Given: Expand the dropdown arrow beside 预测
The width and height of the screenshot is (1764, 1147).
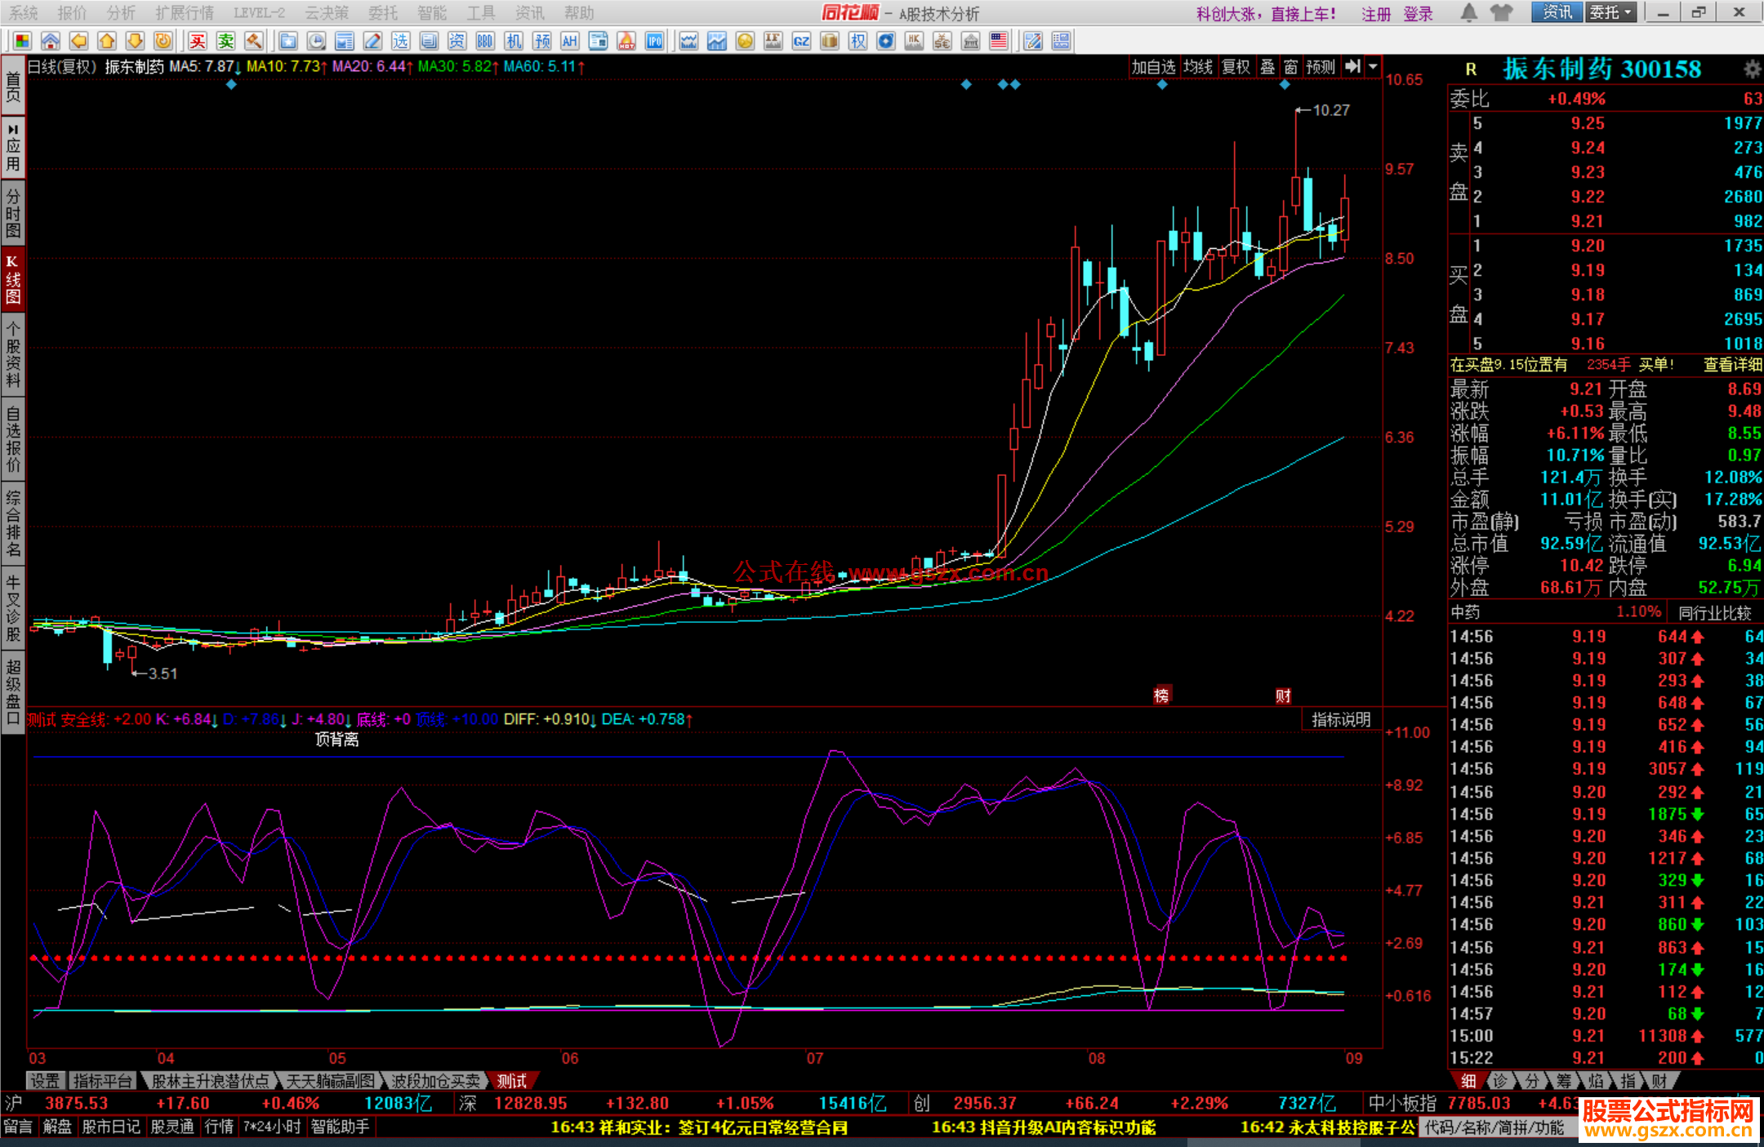Looking at the screenshot, I should click(1374, 67).
